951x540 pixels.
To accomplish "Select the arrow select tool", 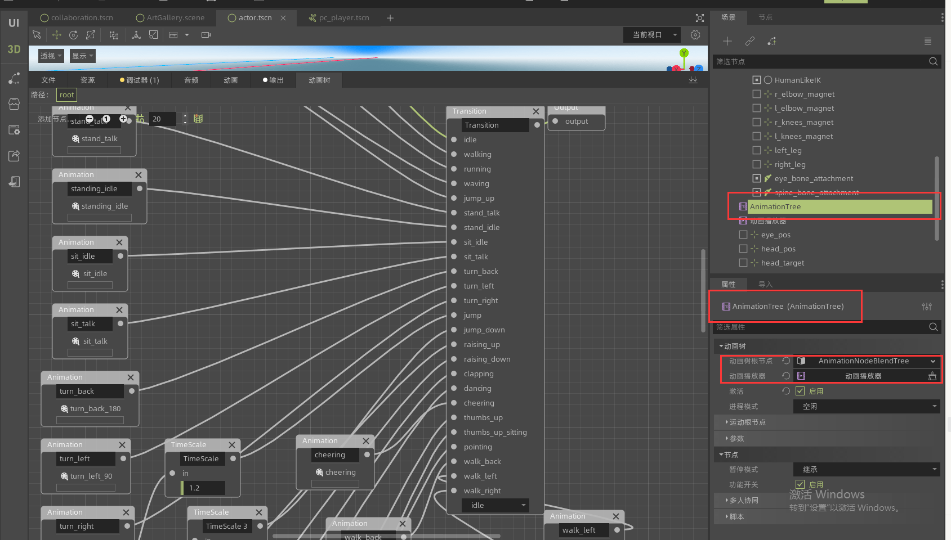I will click(x=37, y=35).
